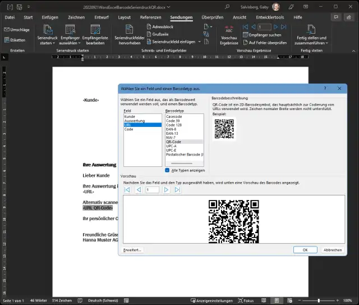Viewport: 359px width, 305px height.
Task: Click the Seriendruckfelder hervorheben icon
Action: 129,29
